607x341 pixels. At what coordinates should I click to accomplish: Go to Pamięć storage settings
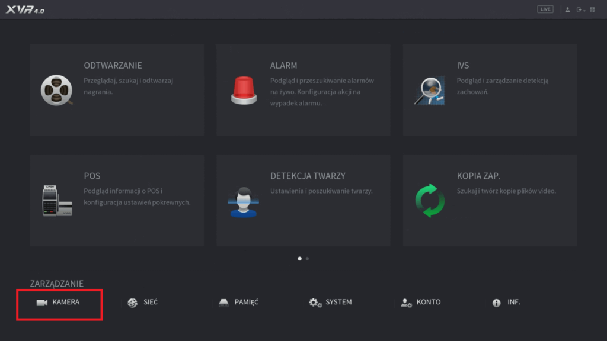[x=238, y=303]
